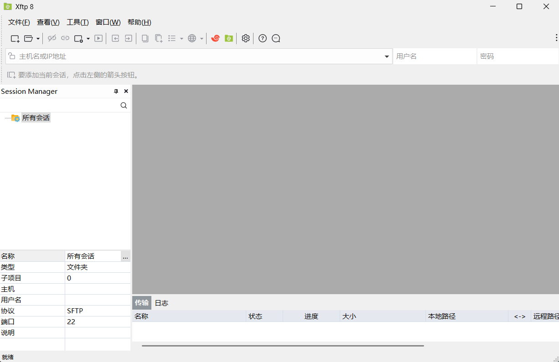Expand the view mode dropdown arrow
The width and height of the screenshot is (559, 362).
pyautogui.click(x=181, y=39)
